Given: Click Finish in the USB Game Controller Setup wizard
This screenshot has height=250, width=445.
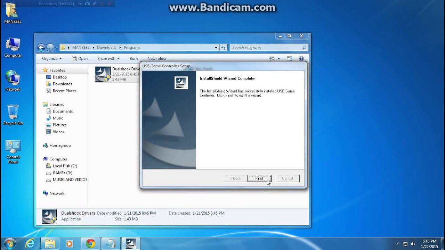Looking at the screenshot, I should 259,178.
